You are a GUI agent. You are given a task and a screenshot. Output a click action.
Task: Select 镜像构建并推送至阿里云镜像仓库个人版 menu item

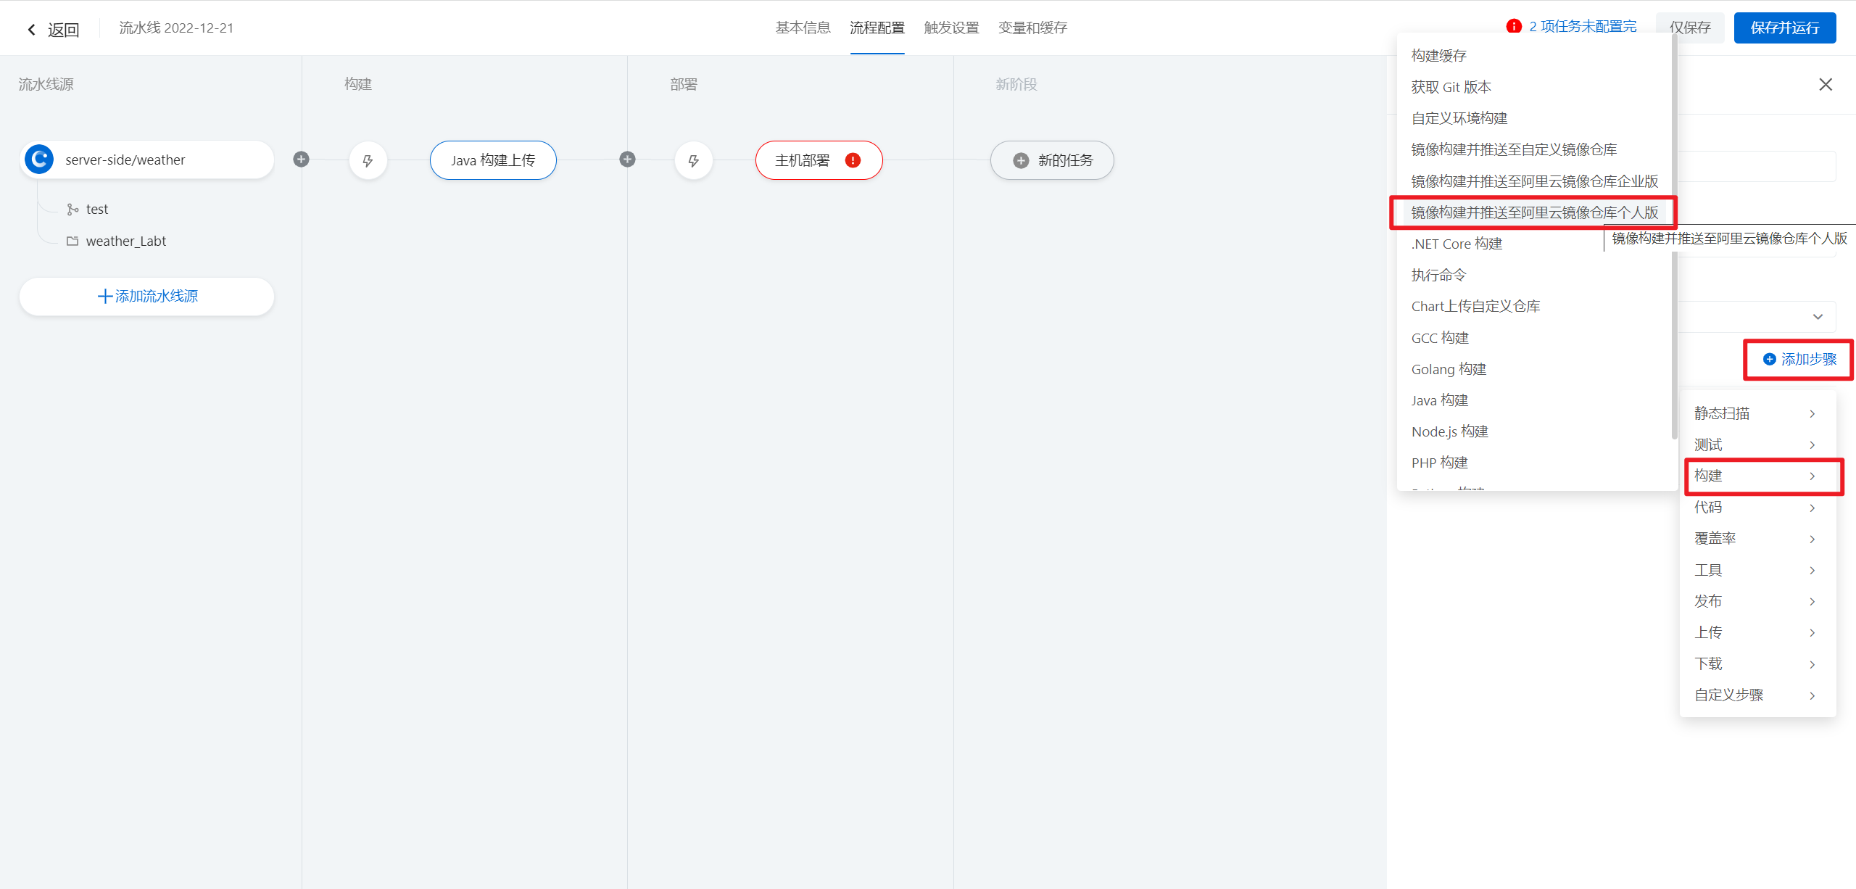coord(1534,212)
